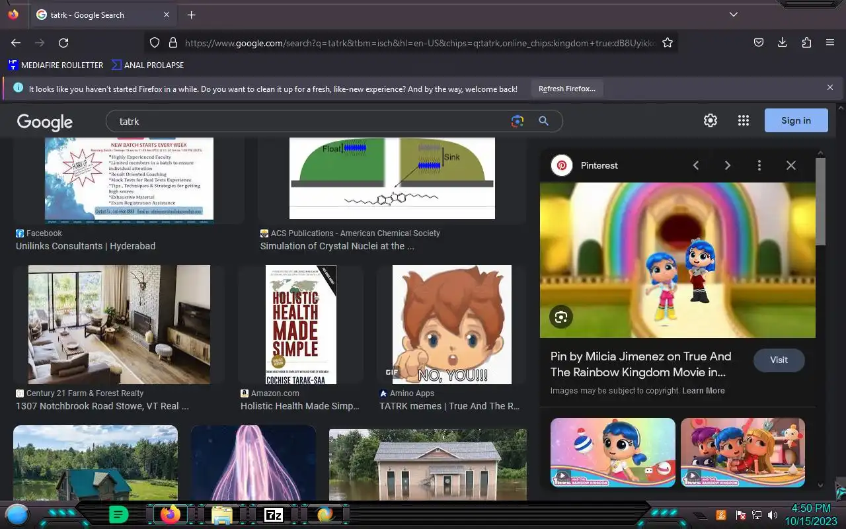Image resolution: width=846 pixels, height=529 pixels.
Task: Bookmark this page with the star icon
Action: (x=668, y=43)
